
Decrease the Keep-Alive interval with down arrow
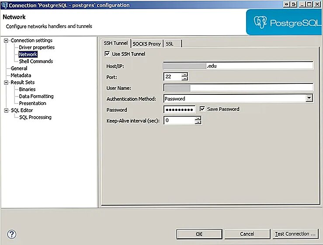click(198, 122)
